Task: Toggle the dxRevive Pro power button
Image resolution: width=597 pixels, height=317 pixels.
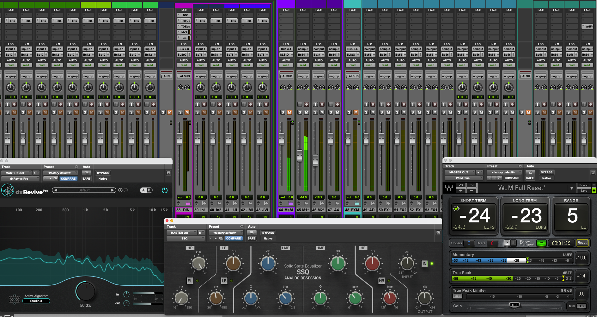Action: click(x=164, y=190)
